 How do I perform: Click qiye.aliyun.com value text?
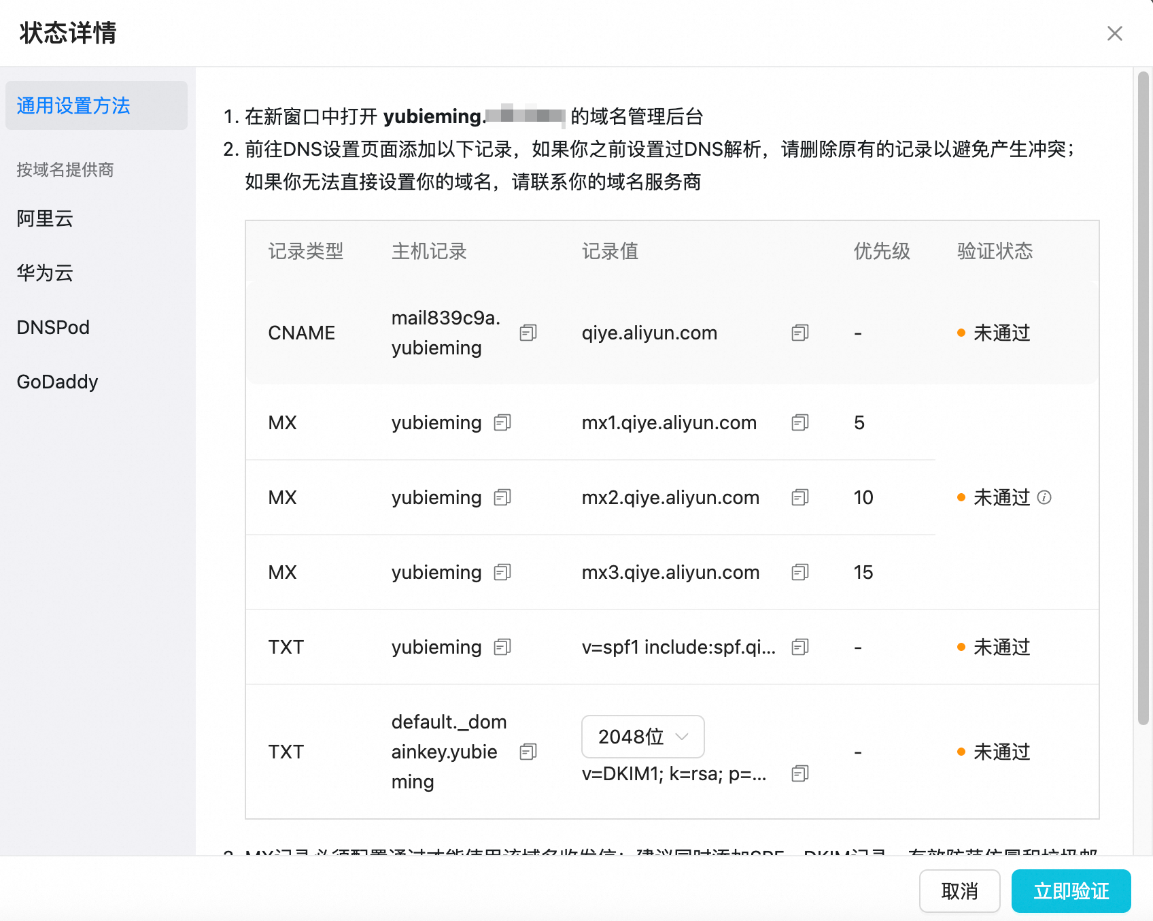(x=649, y=333)
